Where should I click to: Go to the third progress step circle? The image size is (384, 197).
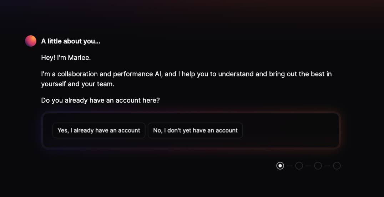318,166
